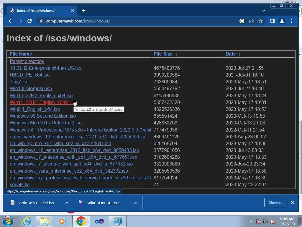Download Windows 98 Second Edition.iso
This screenshot has width=302, height=227.
click(x=43, y=116)
